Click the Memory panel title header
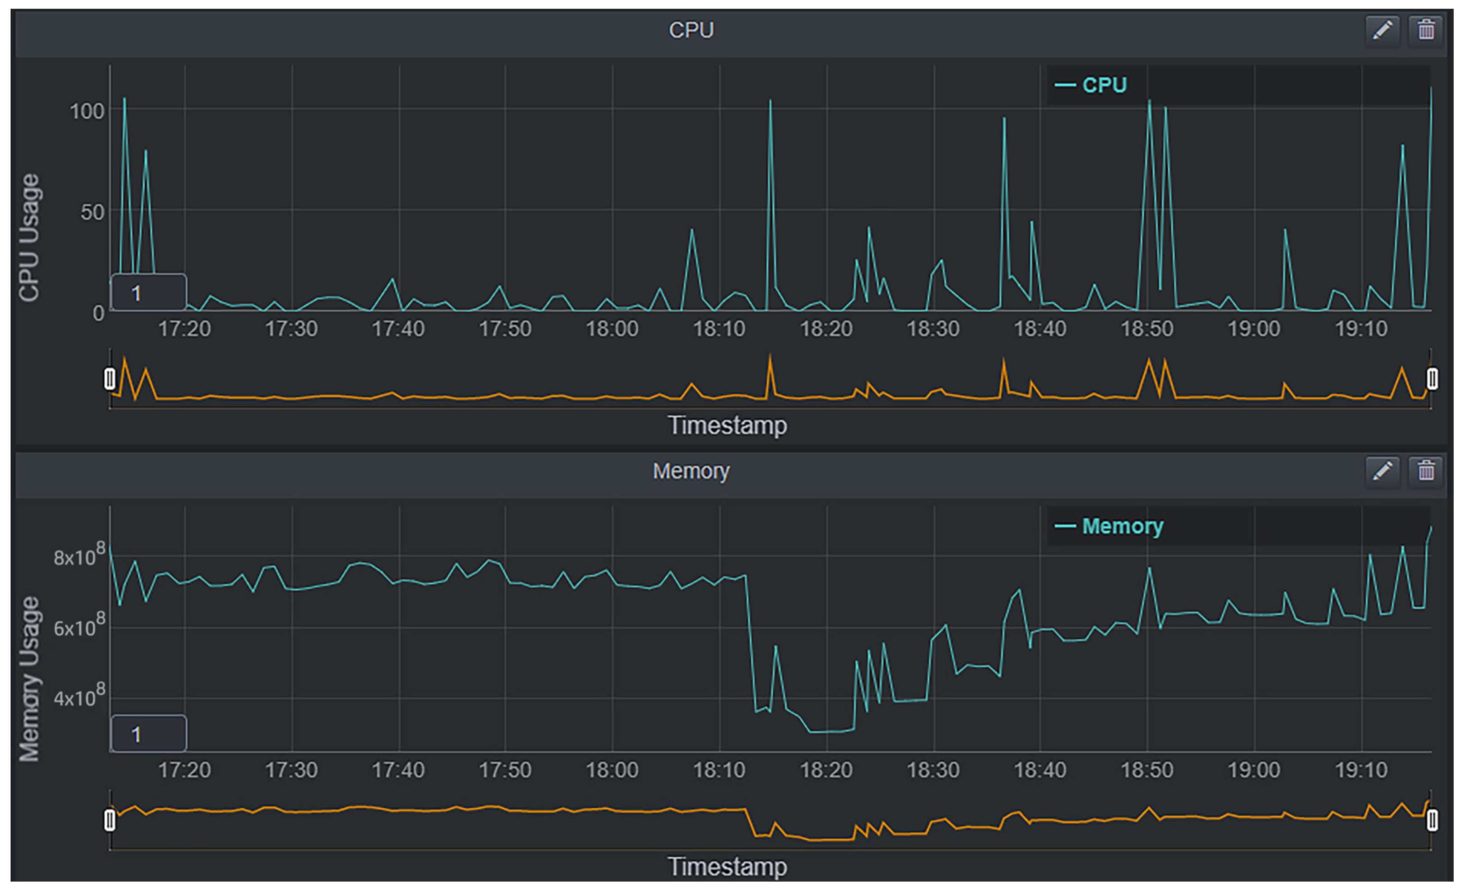 (x=691, y=471)
